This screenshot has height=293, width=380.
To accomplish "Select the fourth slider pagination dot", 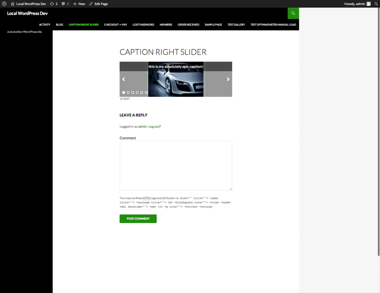I will pos(137,92).
